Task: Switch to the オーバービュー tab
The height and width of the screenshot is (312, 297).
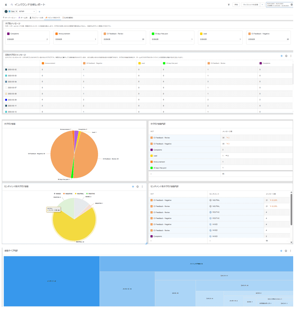Action: [x=9, y=17]
